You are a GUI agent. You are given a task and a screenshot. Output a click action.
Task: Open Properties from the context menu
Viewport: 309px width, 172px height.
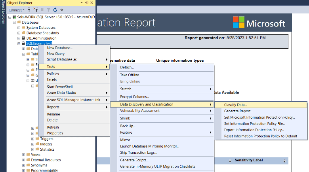tap(74, 133)
